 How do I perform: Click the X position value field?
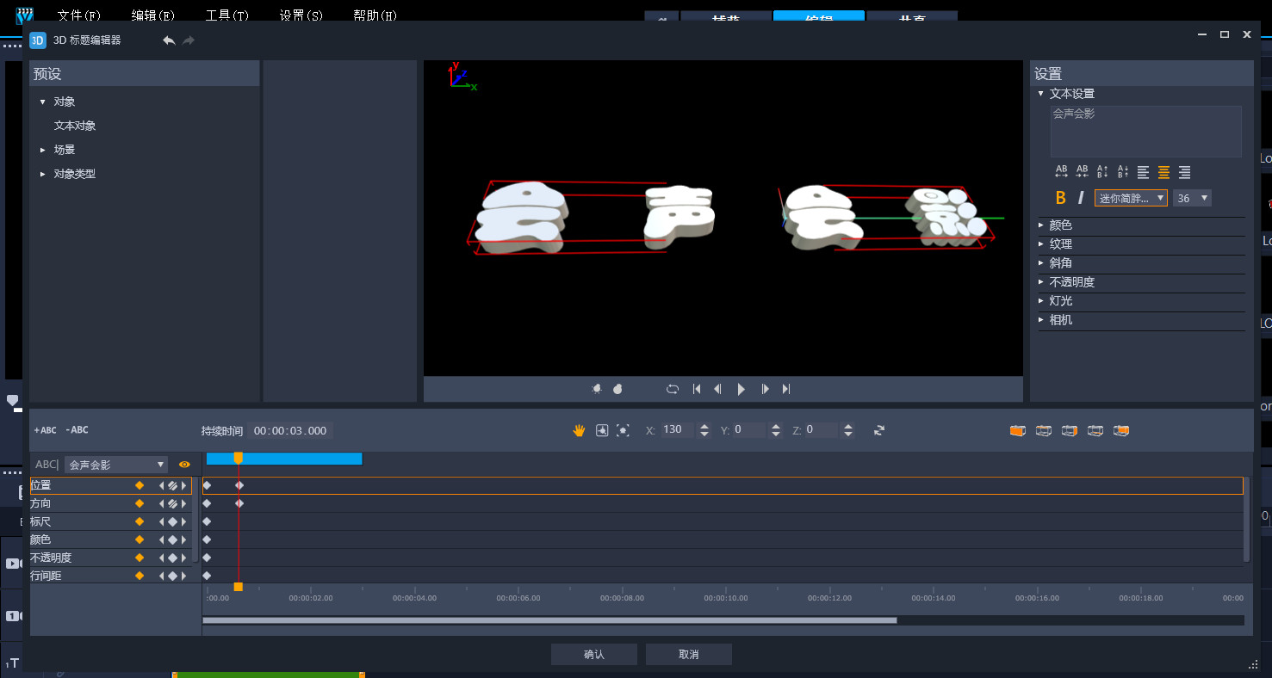(x=678, y=429)
